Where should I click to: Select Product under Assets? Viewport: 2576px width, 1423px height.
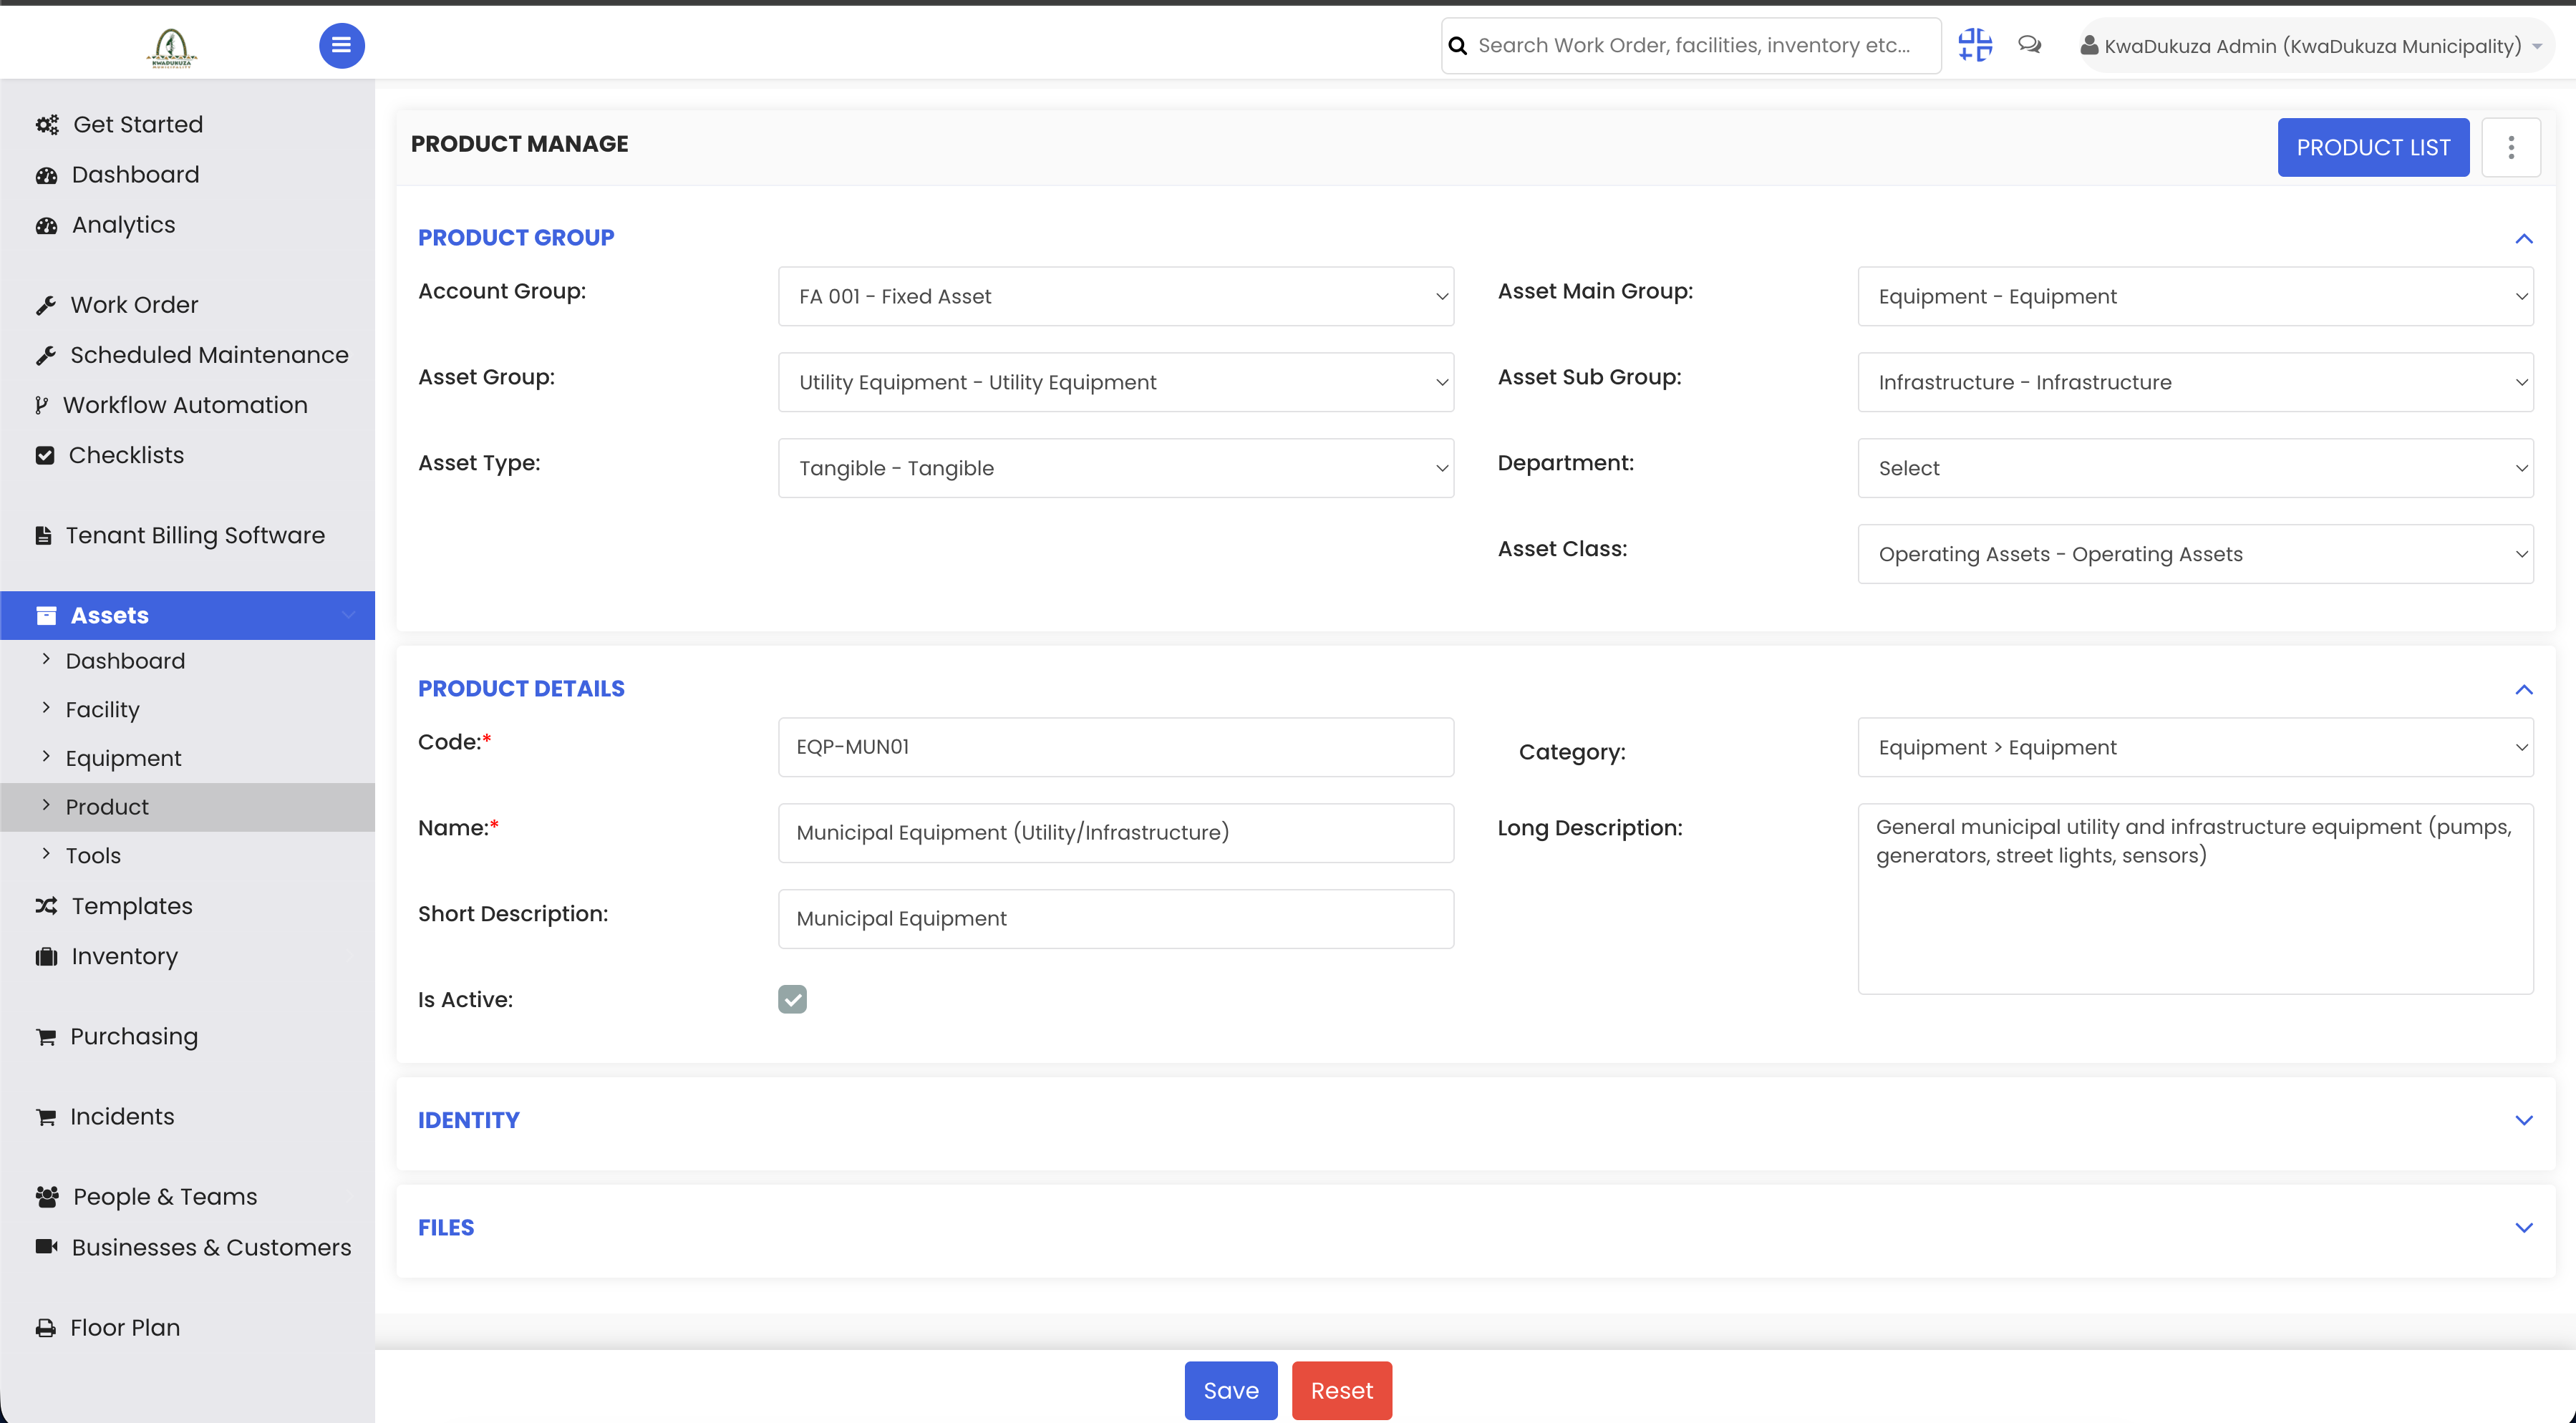(107, 807)
